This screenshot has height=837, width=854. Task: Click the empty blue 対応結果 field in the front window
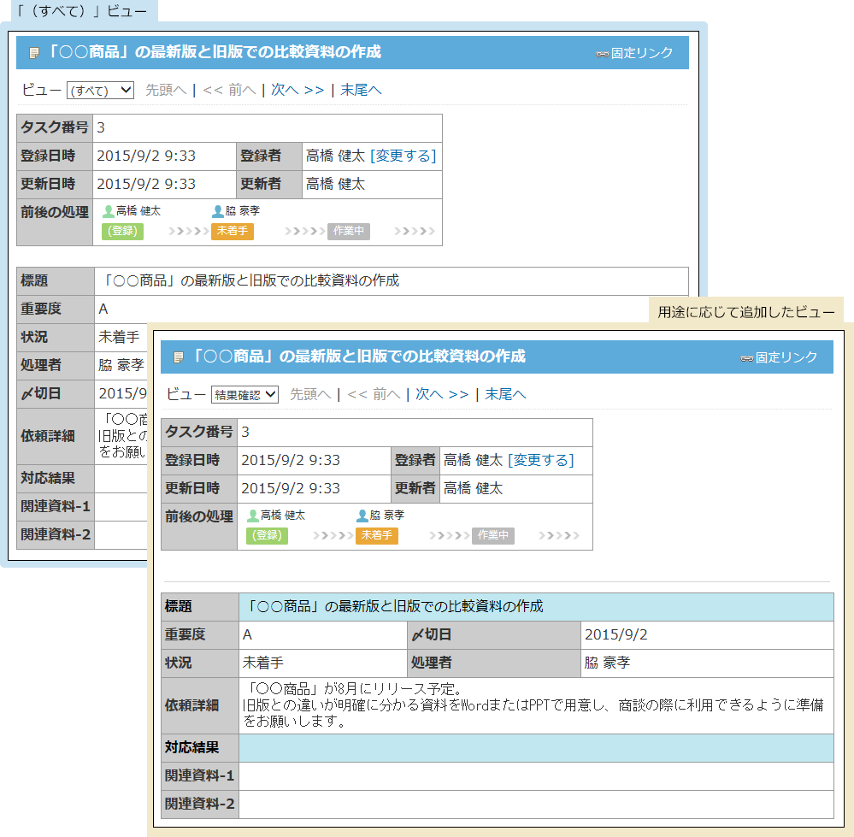coord(537,748)
